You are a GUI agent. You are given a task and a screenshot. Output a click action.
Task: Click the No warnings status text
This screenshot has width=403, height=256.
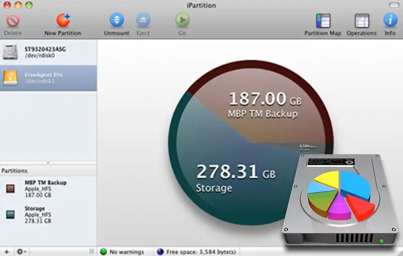(x=127, y=252)
